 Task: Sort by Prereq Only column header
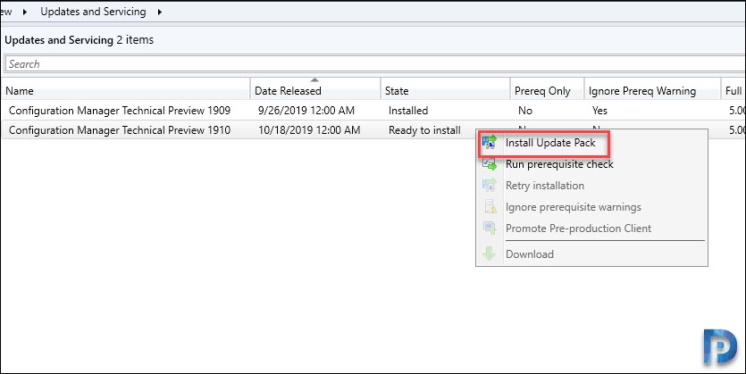pyautogui.click(x=547, y=90)
